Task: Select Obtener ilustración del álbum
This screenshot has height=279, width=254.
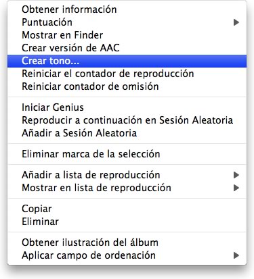Action: coord(127,243)
